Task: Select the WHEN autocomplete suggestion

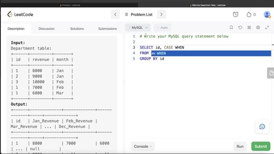Action: tap(211, 53)
